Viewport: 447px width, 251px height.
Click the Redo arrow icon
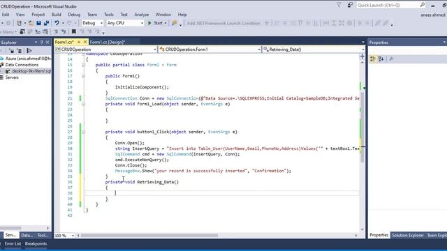69,23
